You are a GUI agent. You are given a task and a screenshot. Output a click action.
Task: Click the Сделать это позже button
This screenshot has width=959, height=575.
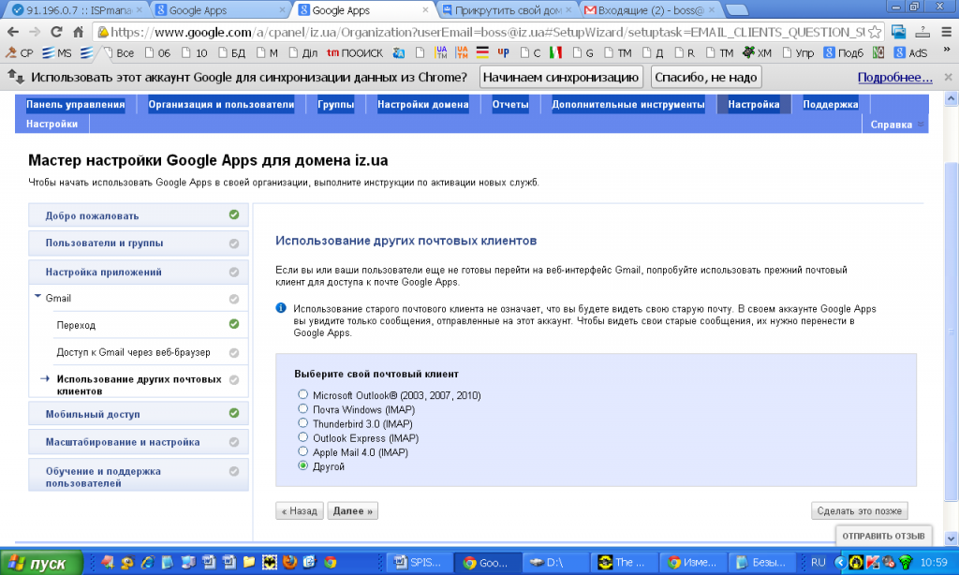[x=860, y=510]
